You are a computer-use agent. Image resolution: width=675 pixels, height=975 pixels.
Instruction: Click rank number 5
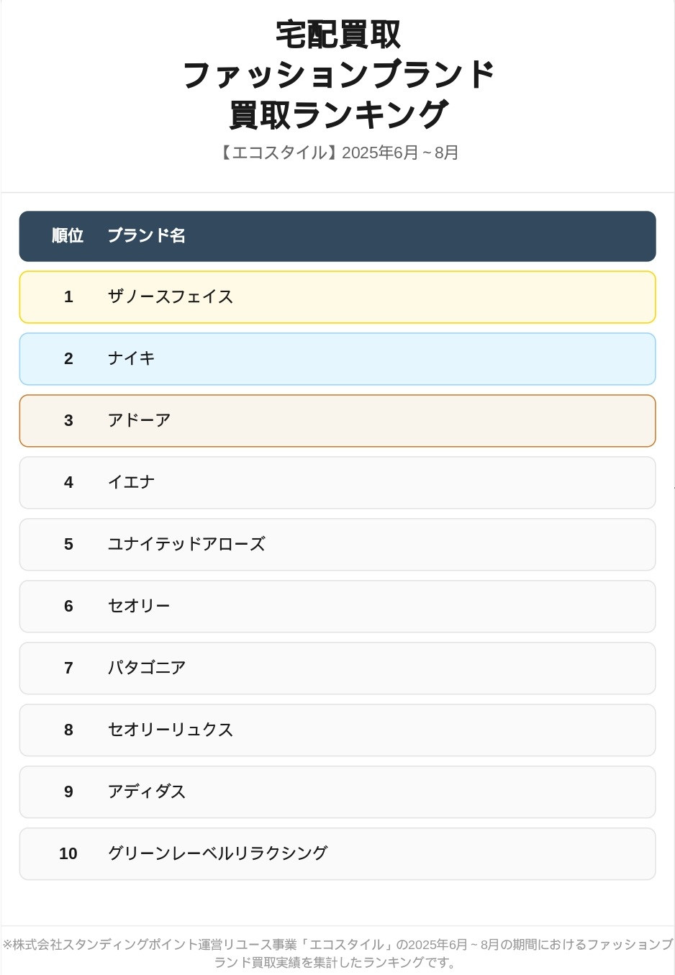coord(68,545)
